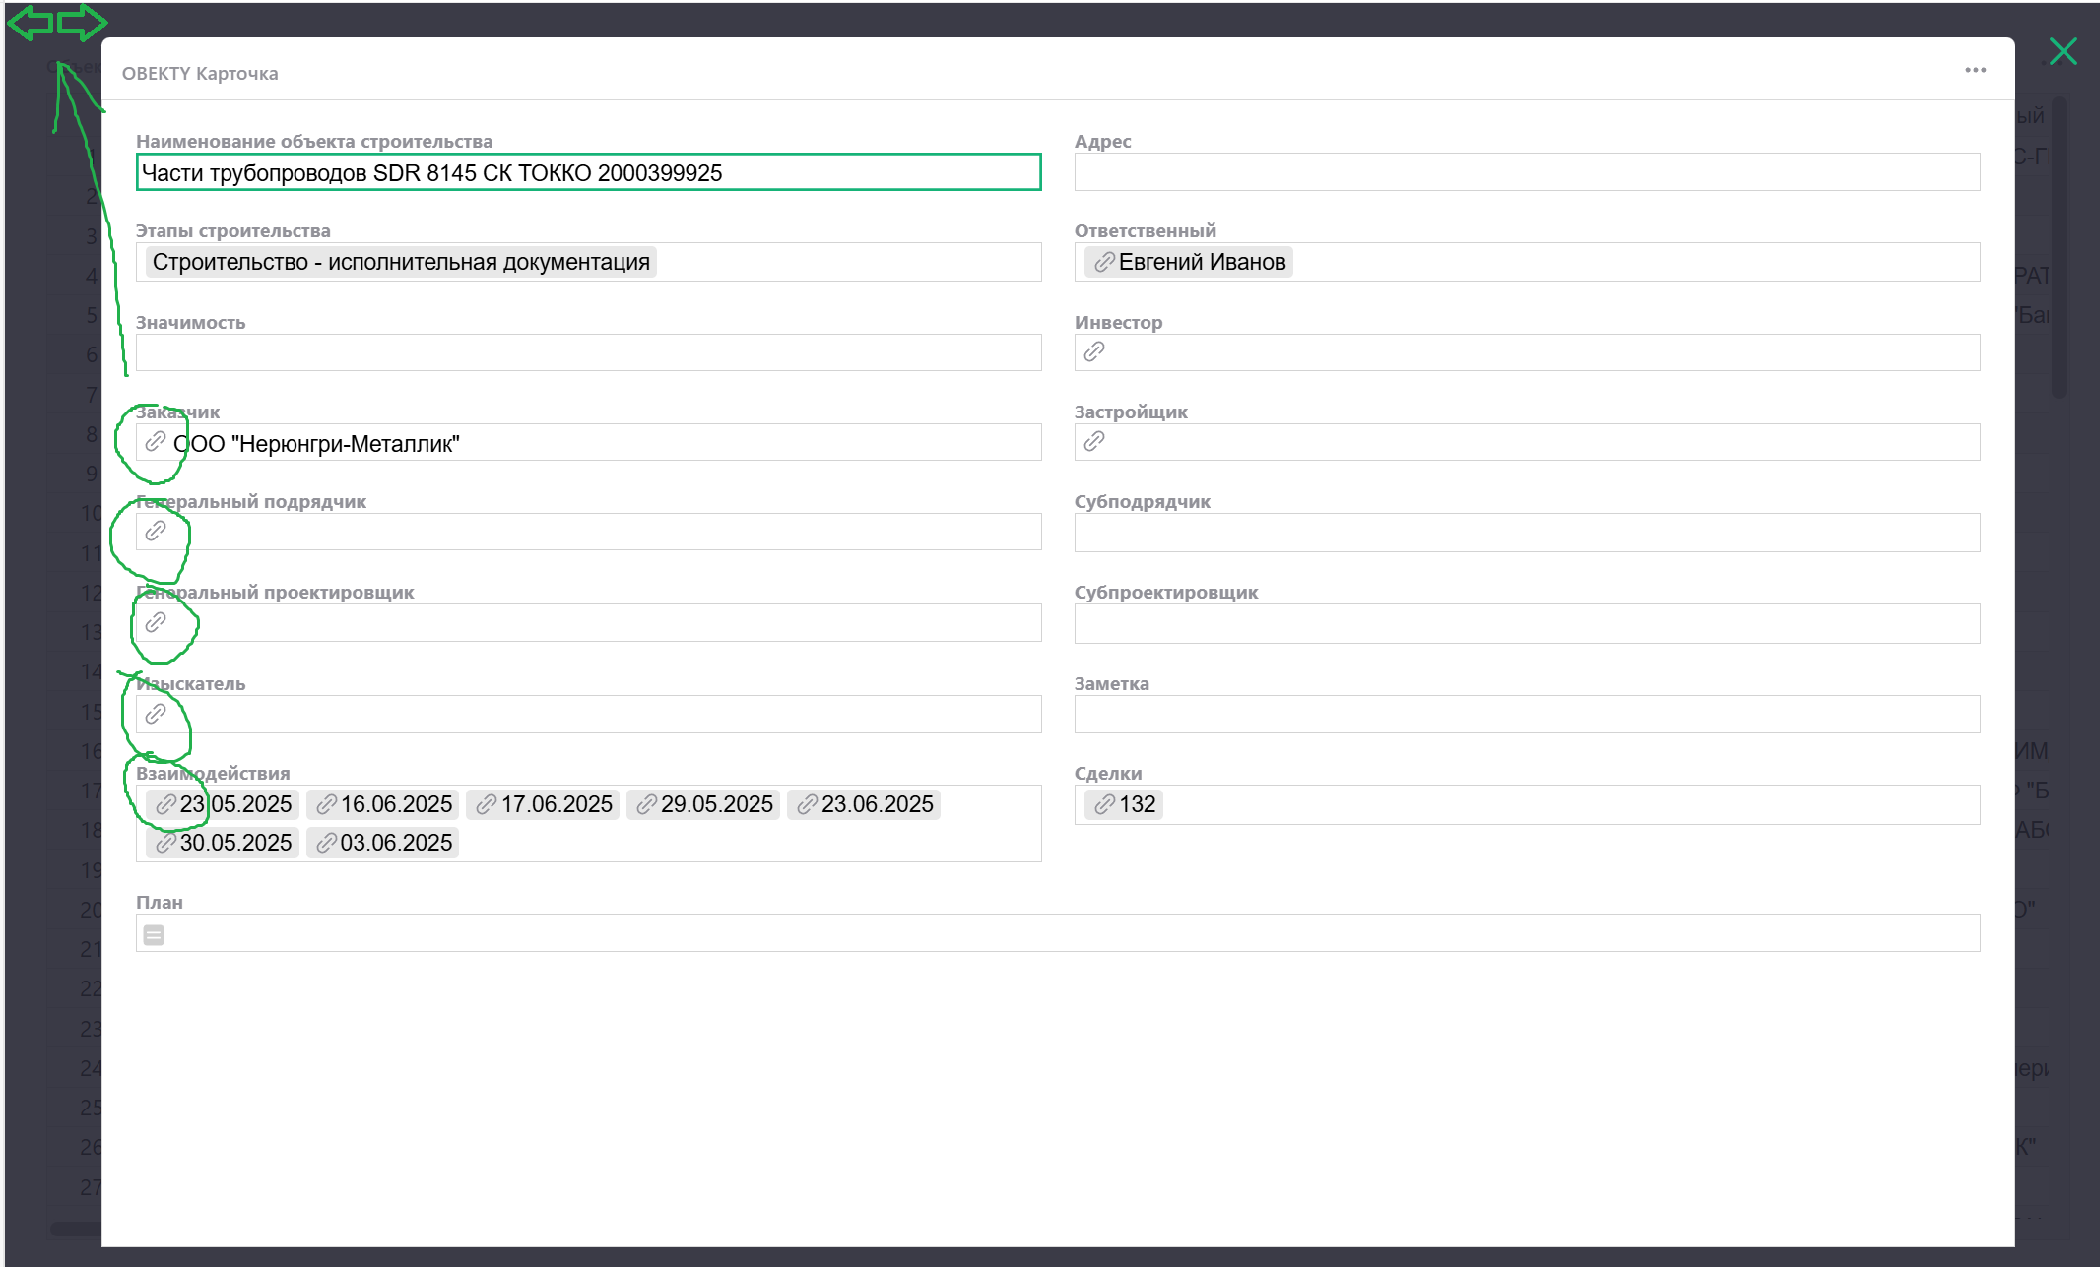Click the Значимость field
The image size is (2100, 1267).
click(588, 352)
